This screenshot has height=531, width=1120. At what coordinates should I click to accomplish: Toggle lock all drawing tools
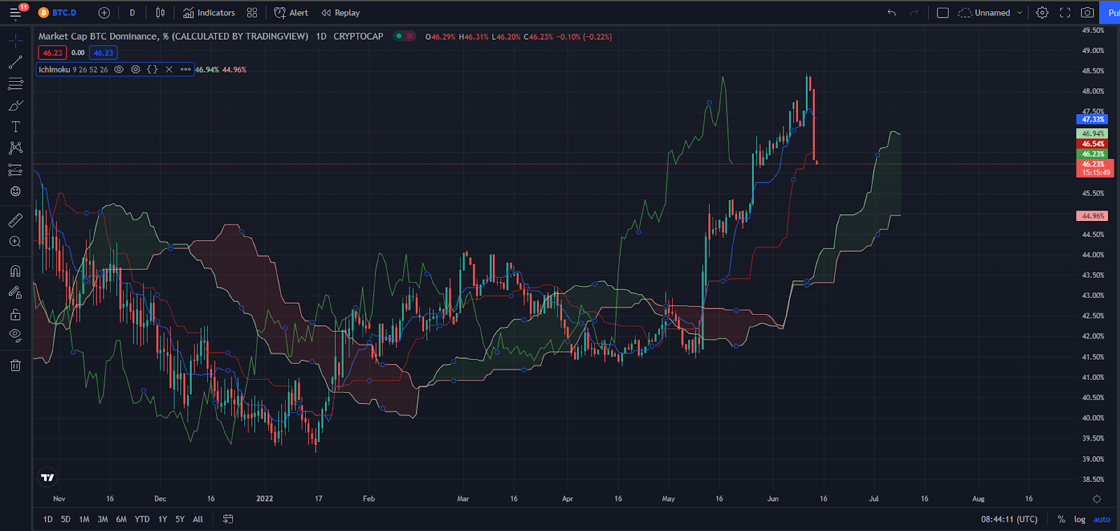click(x=15, y=314)
